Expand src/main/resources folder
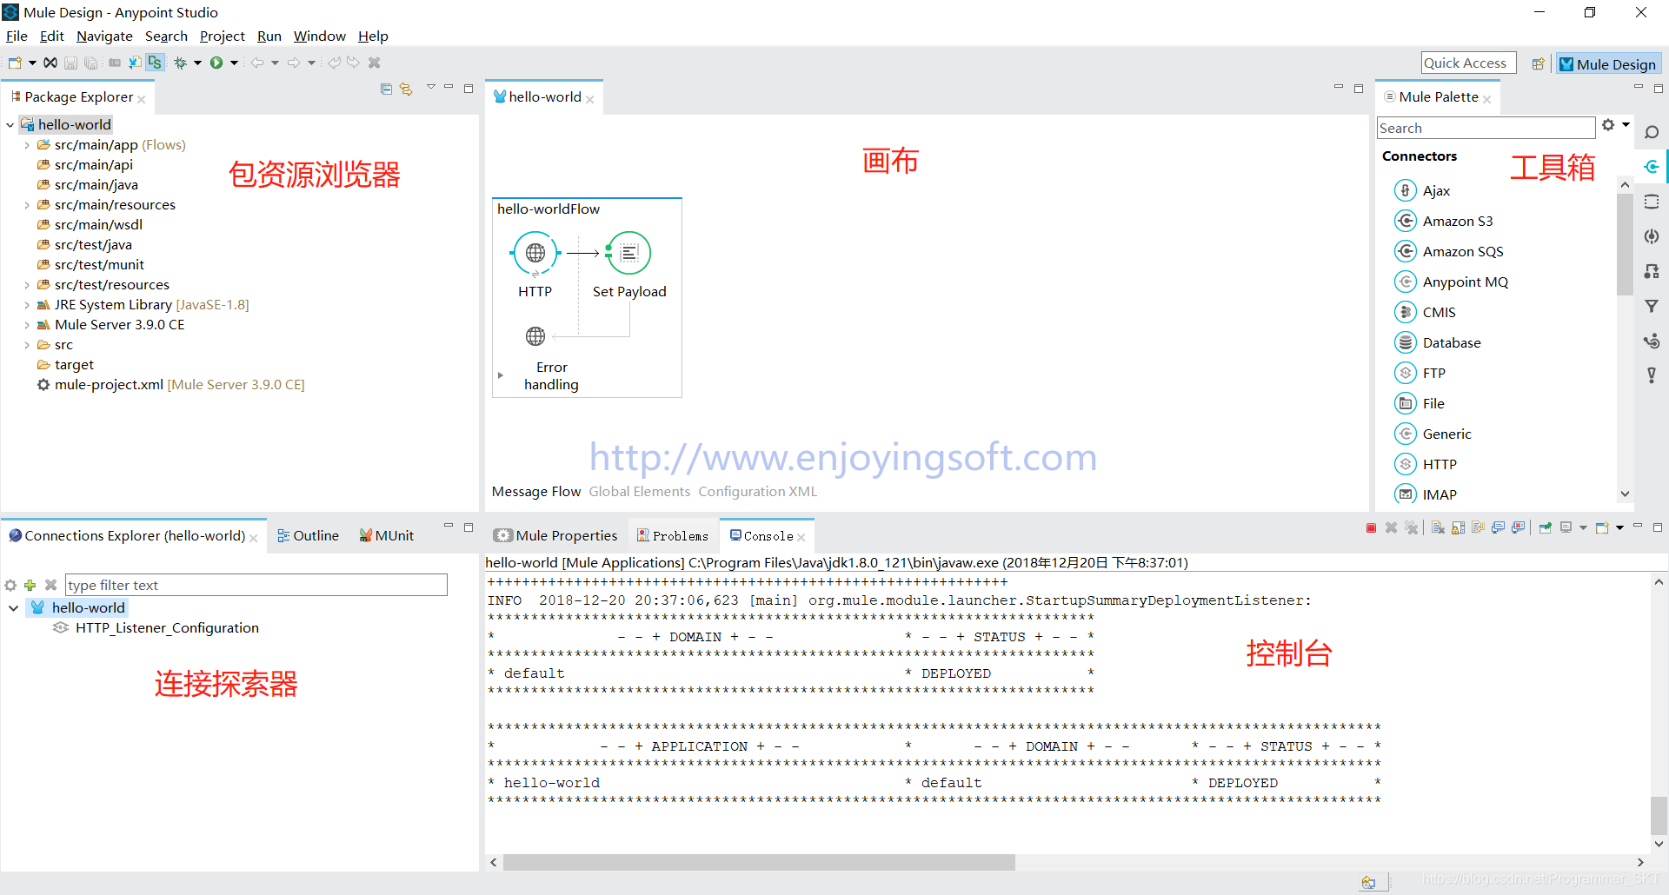Screen dimensions: 1669x895 [x=27, y=205]
